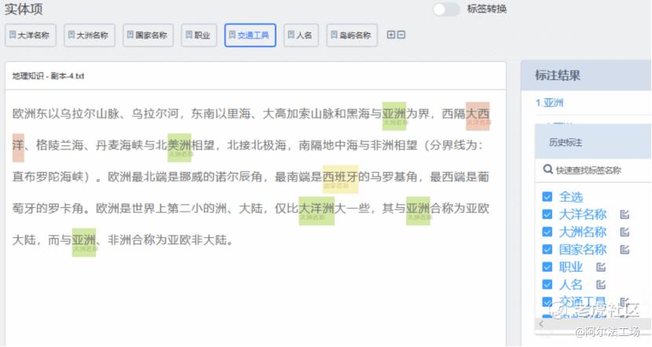
Task: Click the word 乌拉尔河 in text
Action: 155,114
